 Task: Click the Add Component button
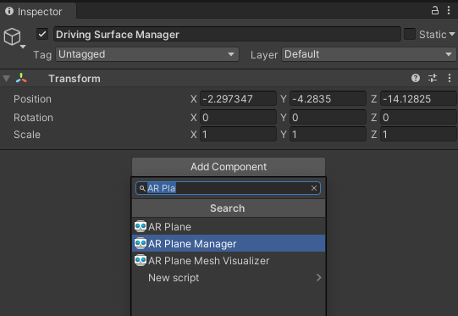click(229, 167)
